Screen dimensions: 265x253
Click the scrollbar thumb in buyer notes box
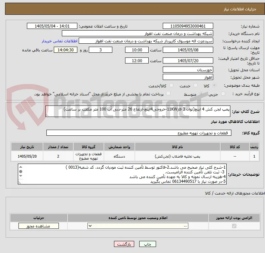(x=21, y=172)
